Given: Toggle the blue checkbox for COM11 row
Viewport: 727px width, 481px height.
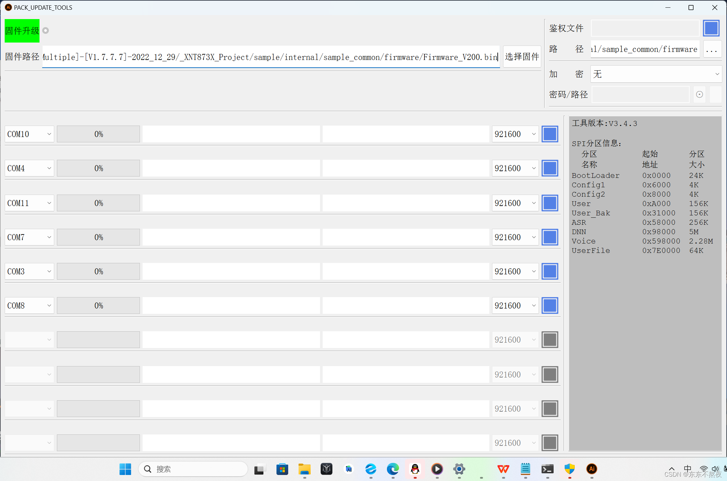Looking at the screenshot, I should click(x=550, y=203).
